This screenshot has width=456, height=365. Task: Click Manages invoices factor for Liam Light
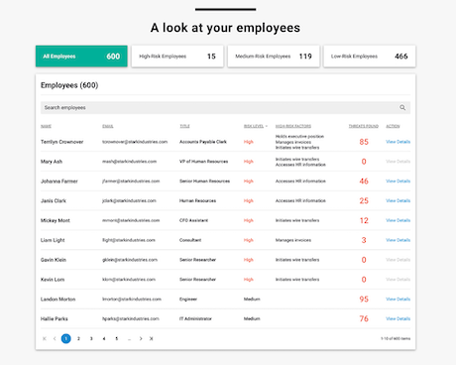[x=293, y=240]
